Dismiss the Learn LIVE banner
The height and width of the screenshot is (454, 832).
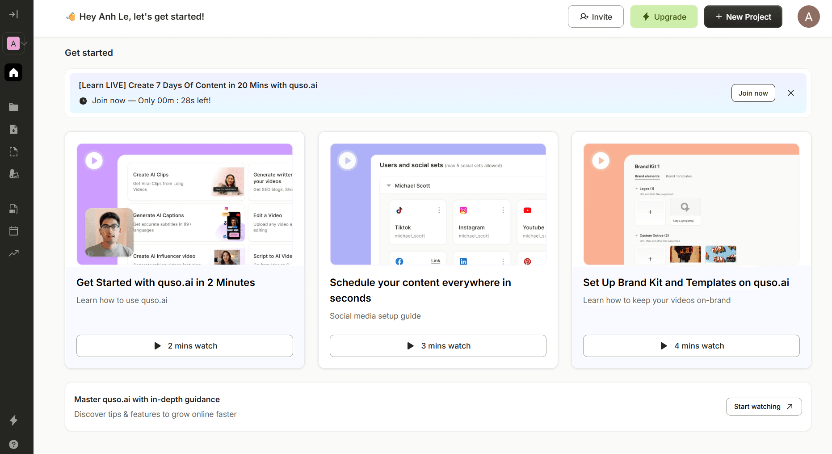791,93
